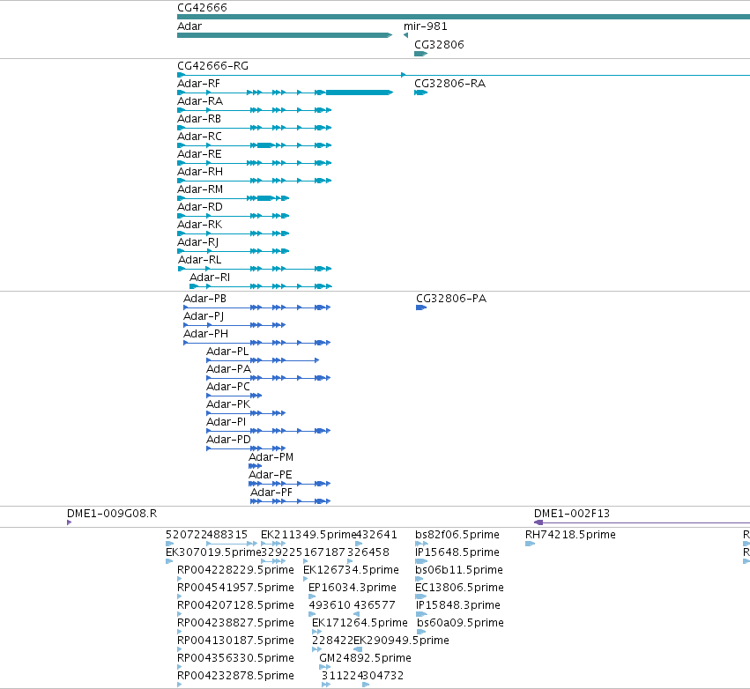This screenshot has width=750, height=689.
Task: Select the mir-981 gene marker
Action: (x=405, y=35)
